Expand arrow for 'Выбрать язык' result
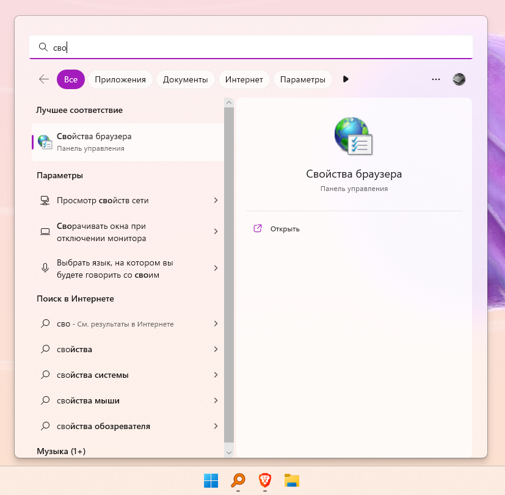Image resolution: width=505 pixels, height=495 pixels. coord(216,268)
